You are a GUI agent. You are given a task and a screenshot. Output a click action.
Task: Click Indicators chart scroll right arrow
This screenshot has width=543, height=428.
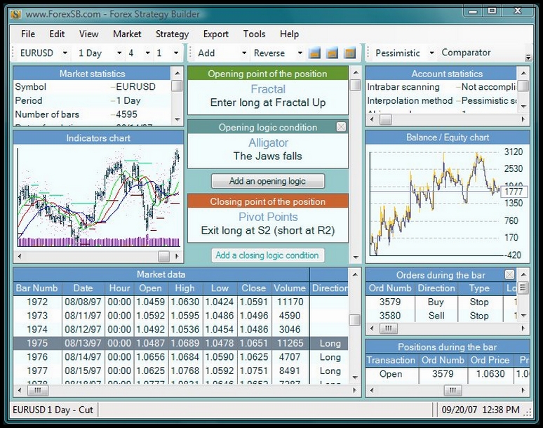click(177, 256)
